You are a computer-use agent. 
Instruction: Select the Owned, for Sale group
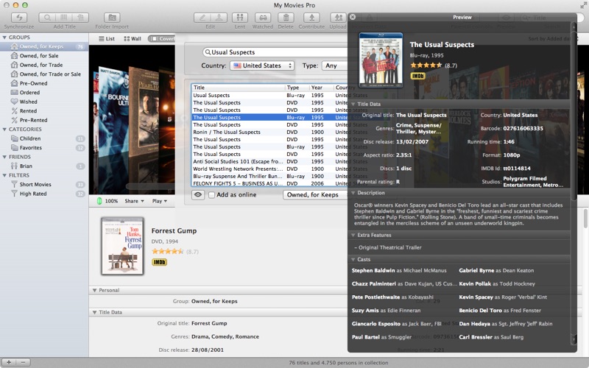pos(44,56)
